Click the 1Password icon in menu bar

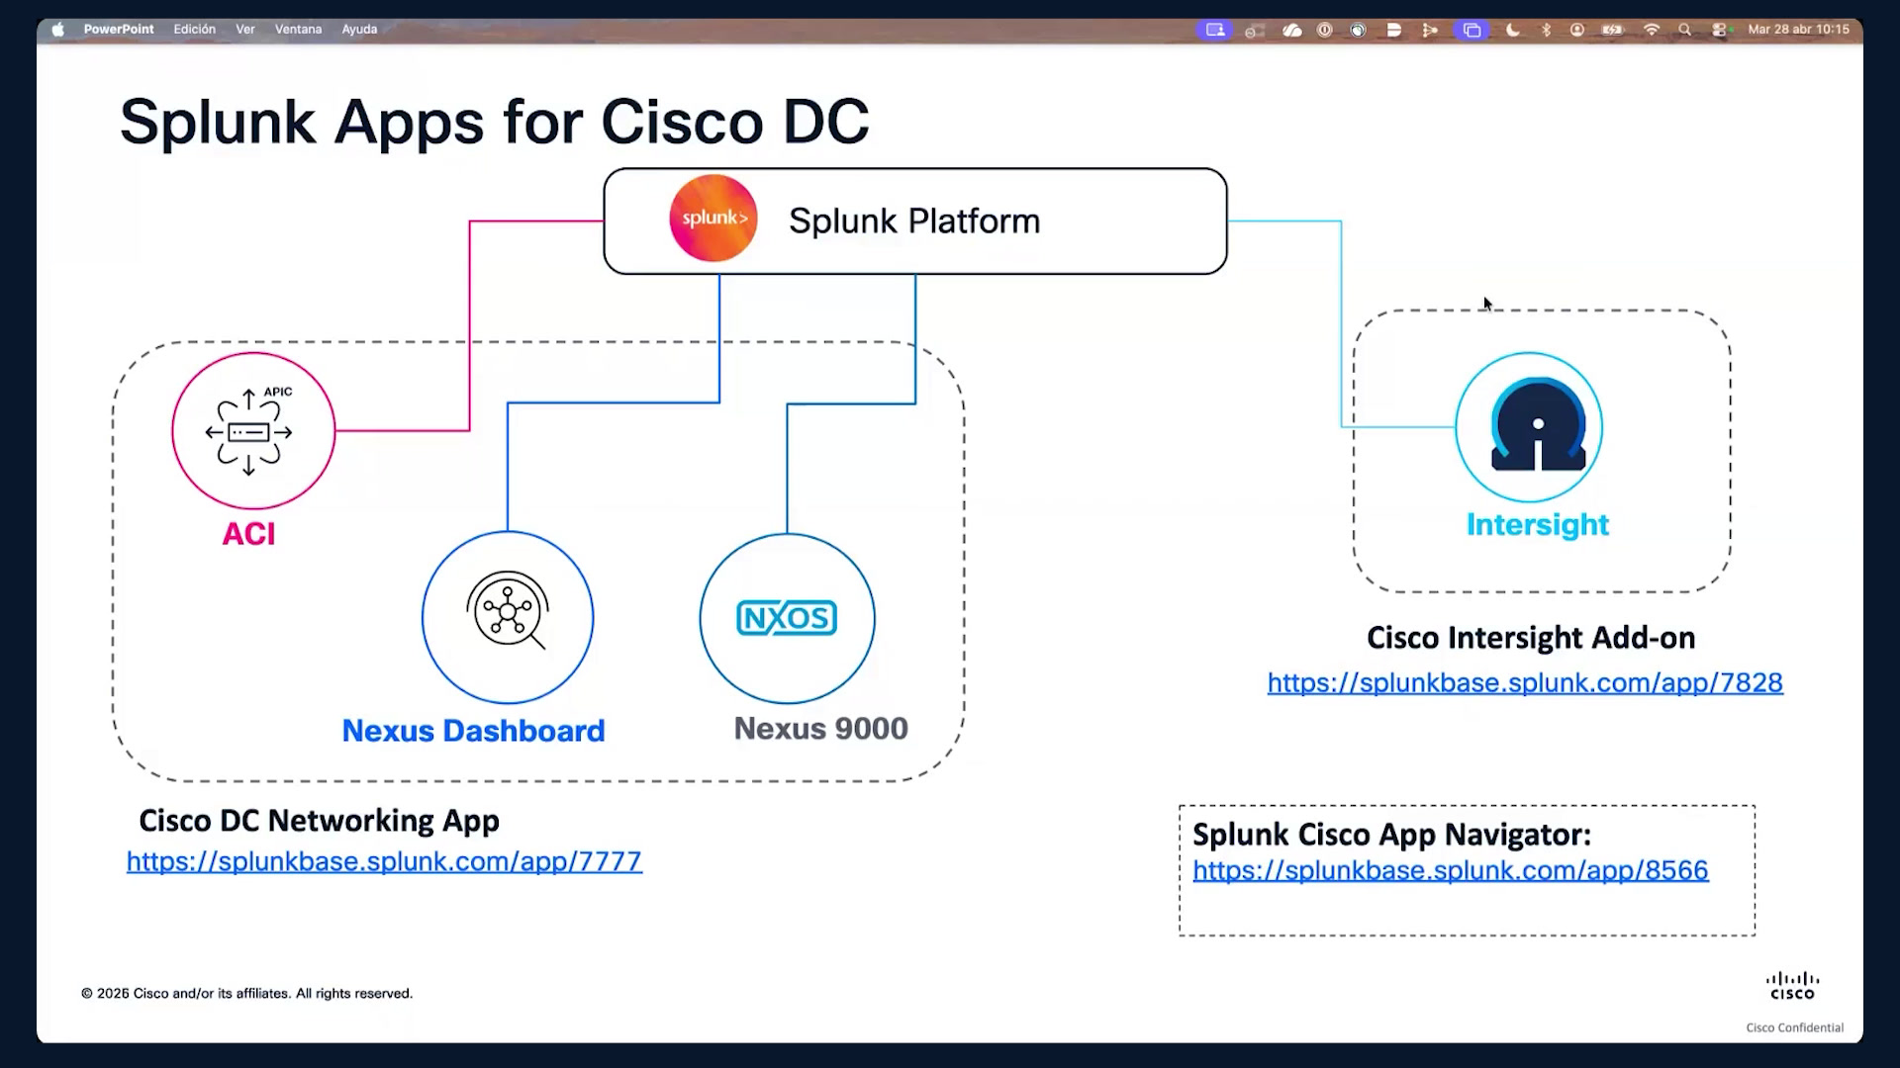tap(1325, 30)
